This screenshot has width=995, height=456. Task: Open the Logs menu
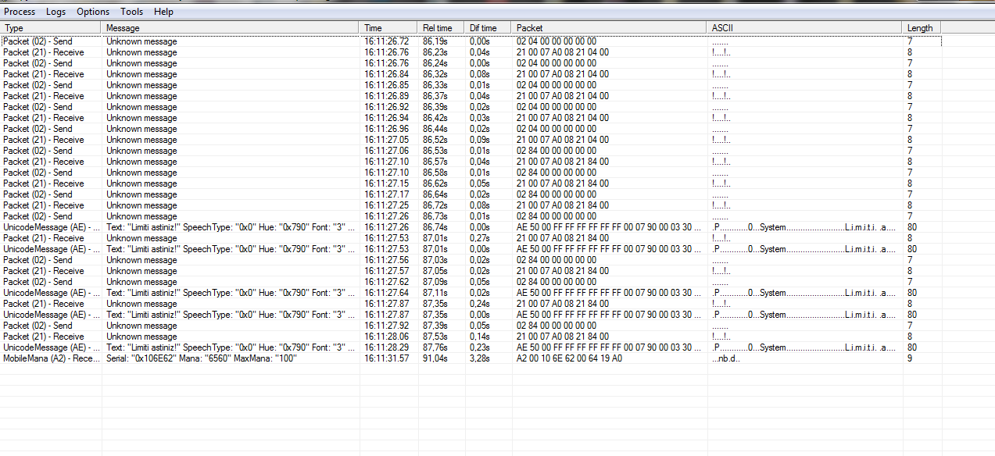55,12
